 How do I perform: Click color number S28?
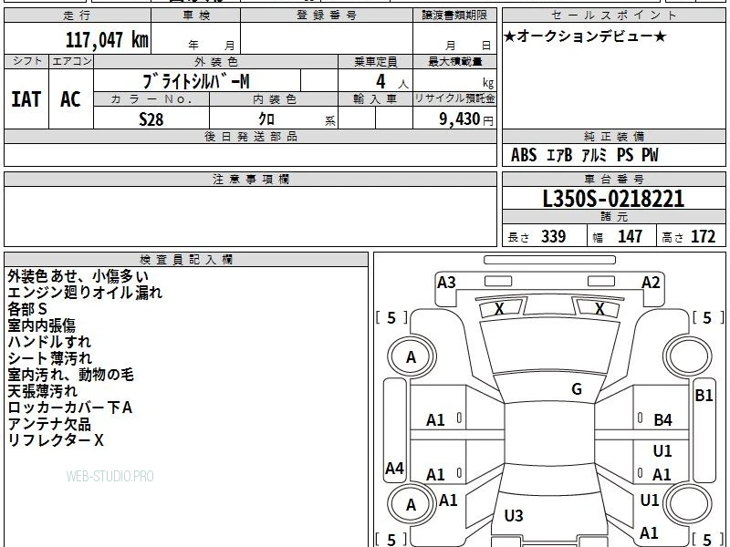151,119
